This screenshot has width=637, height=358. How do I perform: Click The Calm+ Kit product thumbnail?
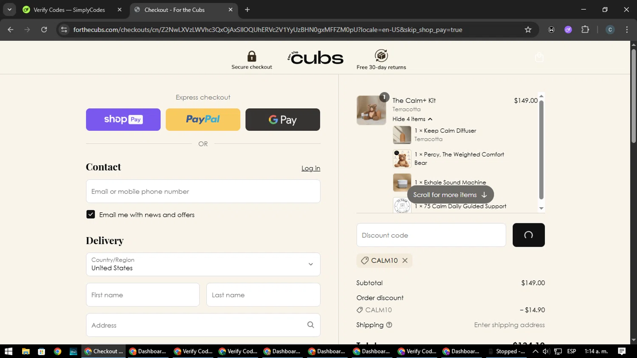371,110
